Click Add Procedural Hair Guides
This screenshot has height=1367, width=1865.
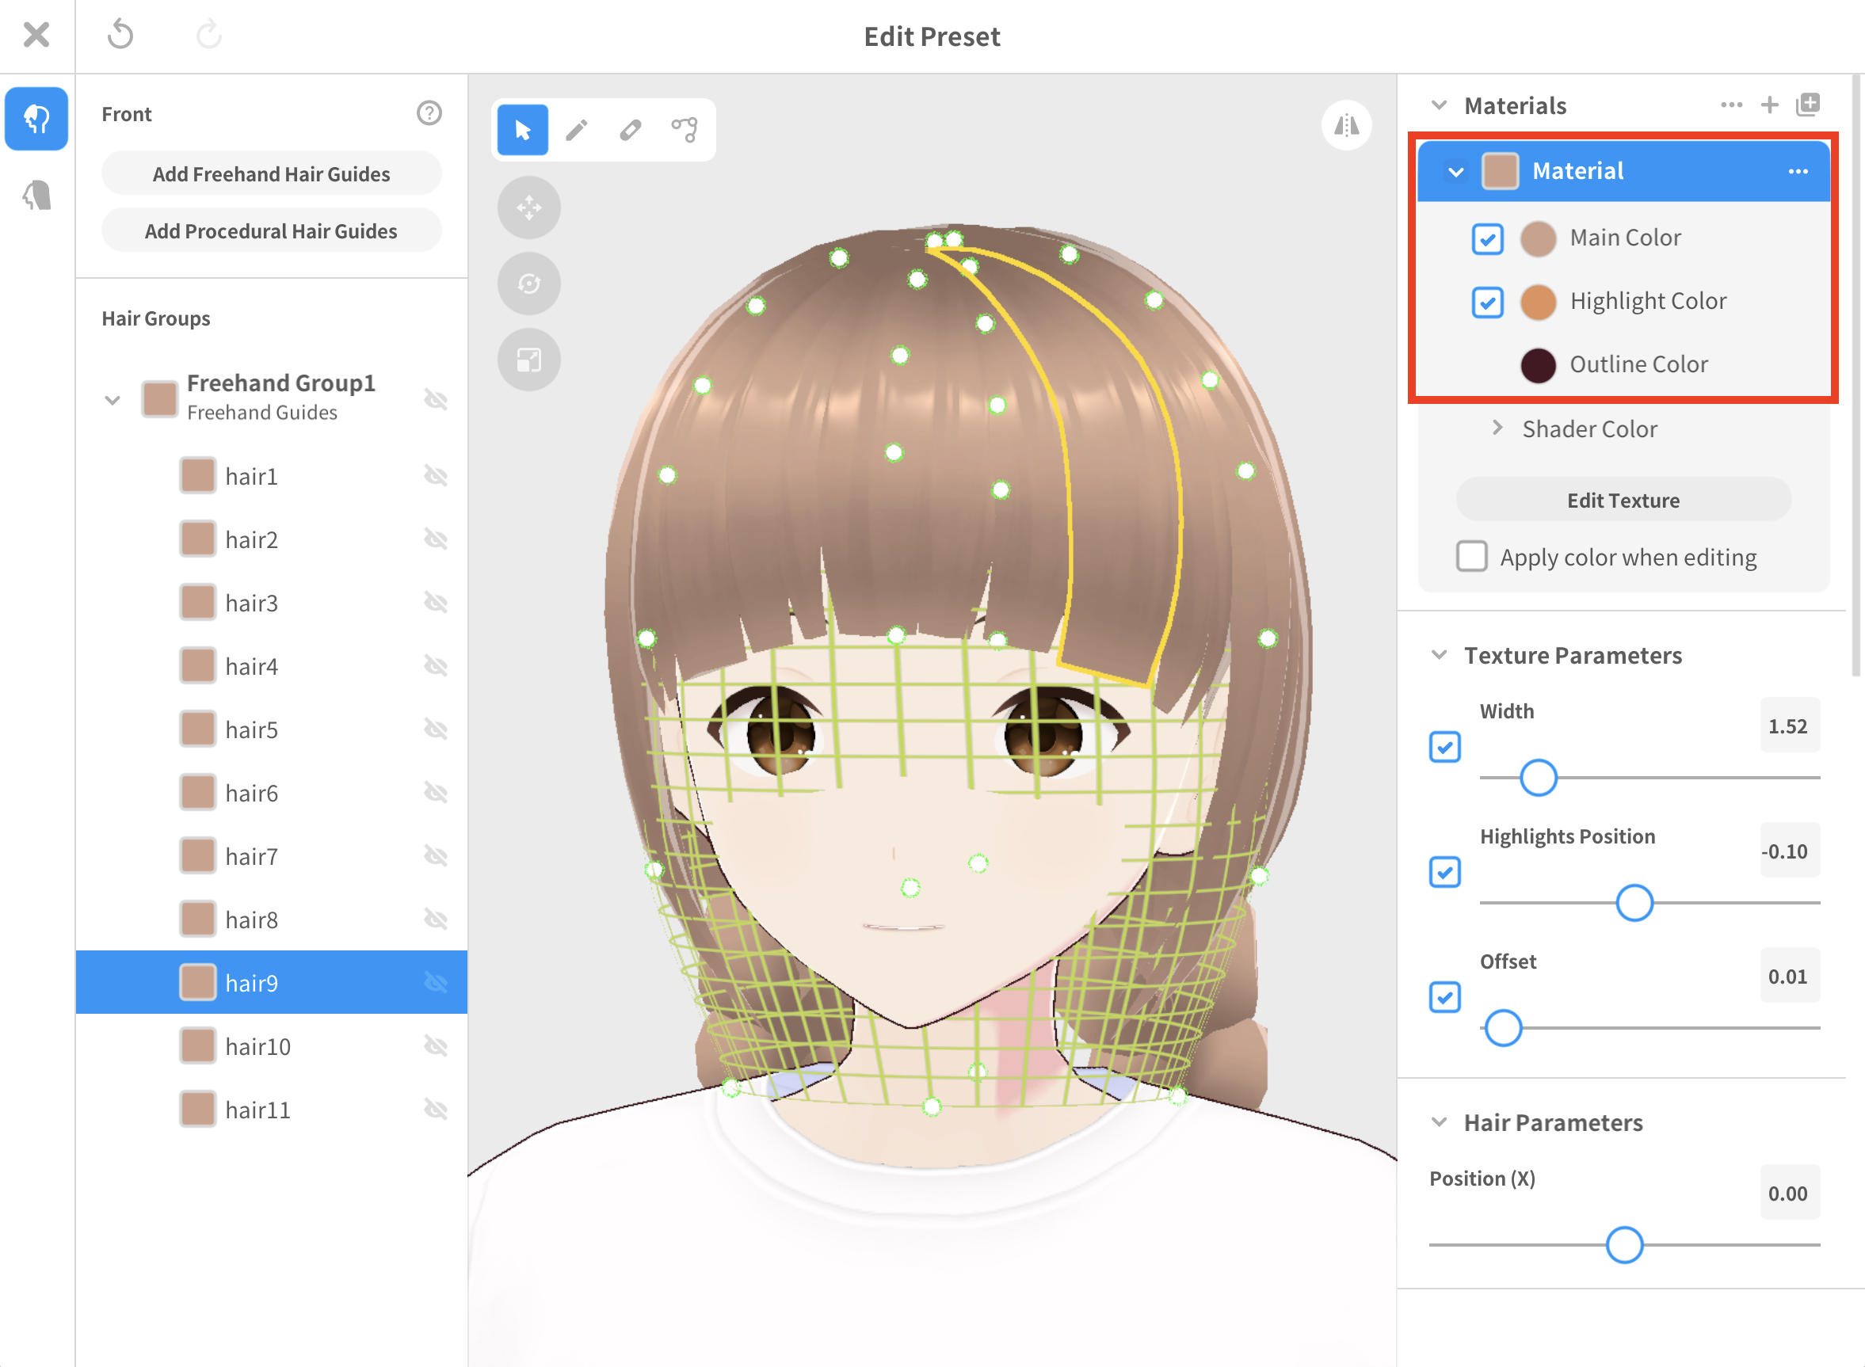pos(272,230)
